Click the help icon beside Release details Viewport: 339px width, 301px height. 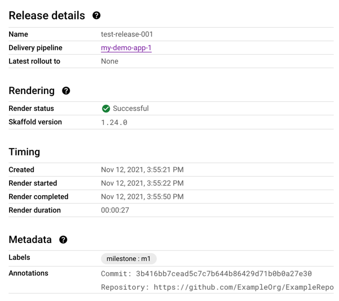(96, 16)
